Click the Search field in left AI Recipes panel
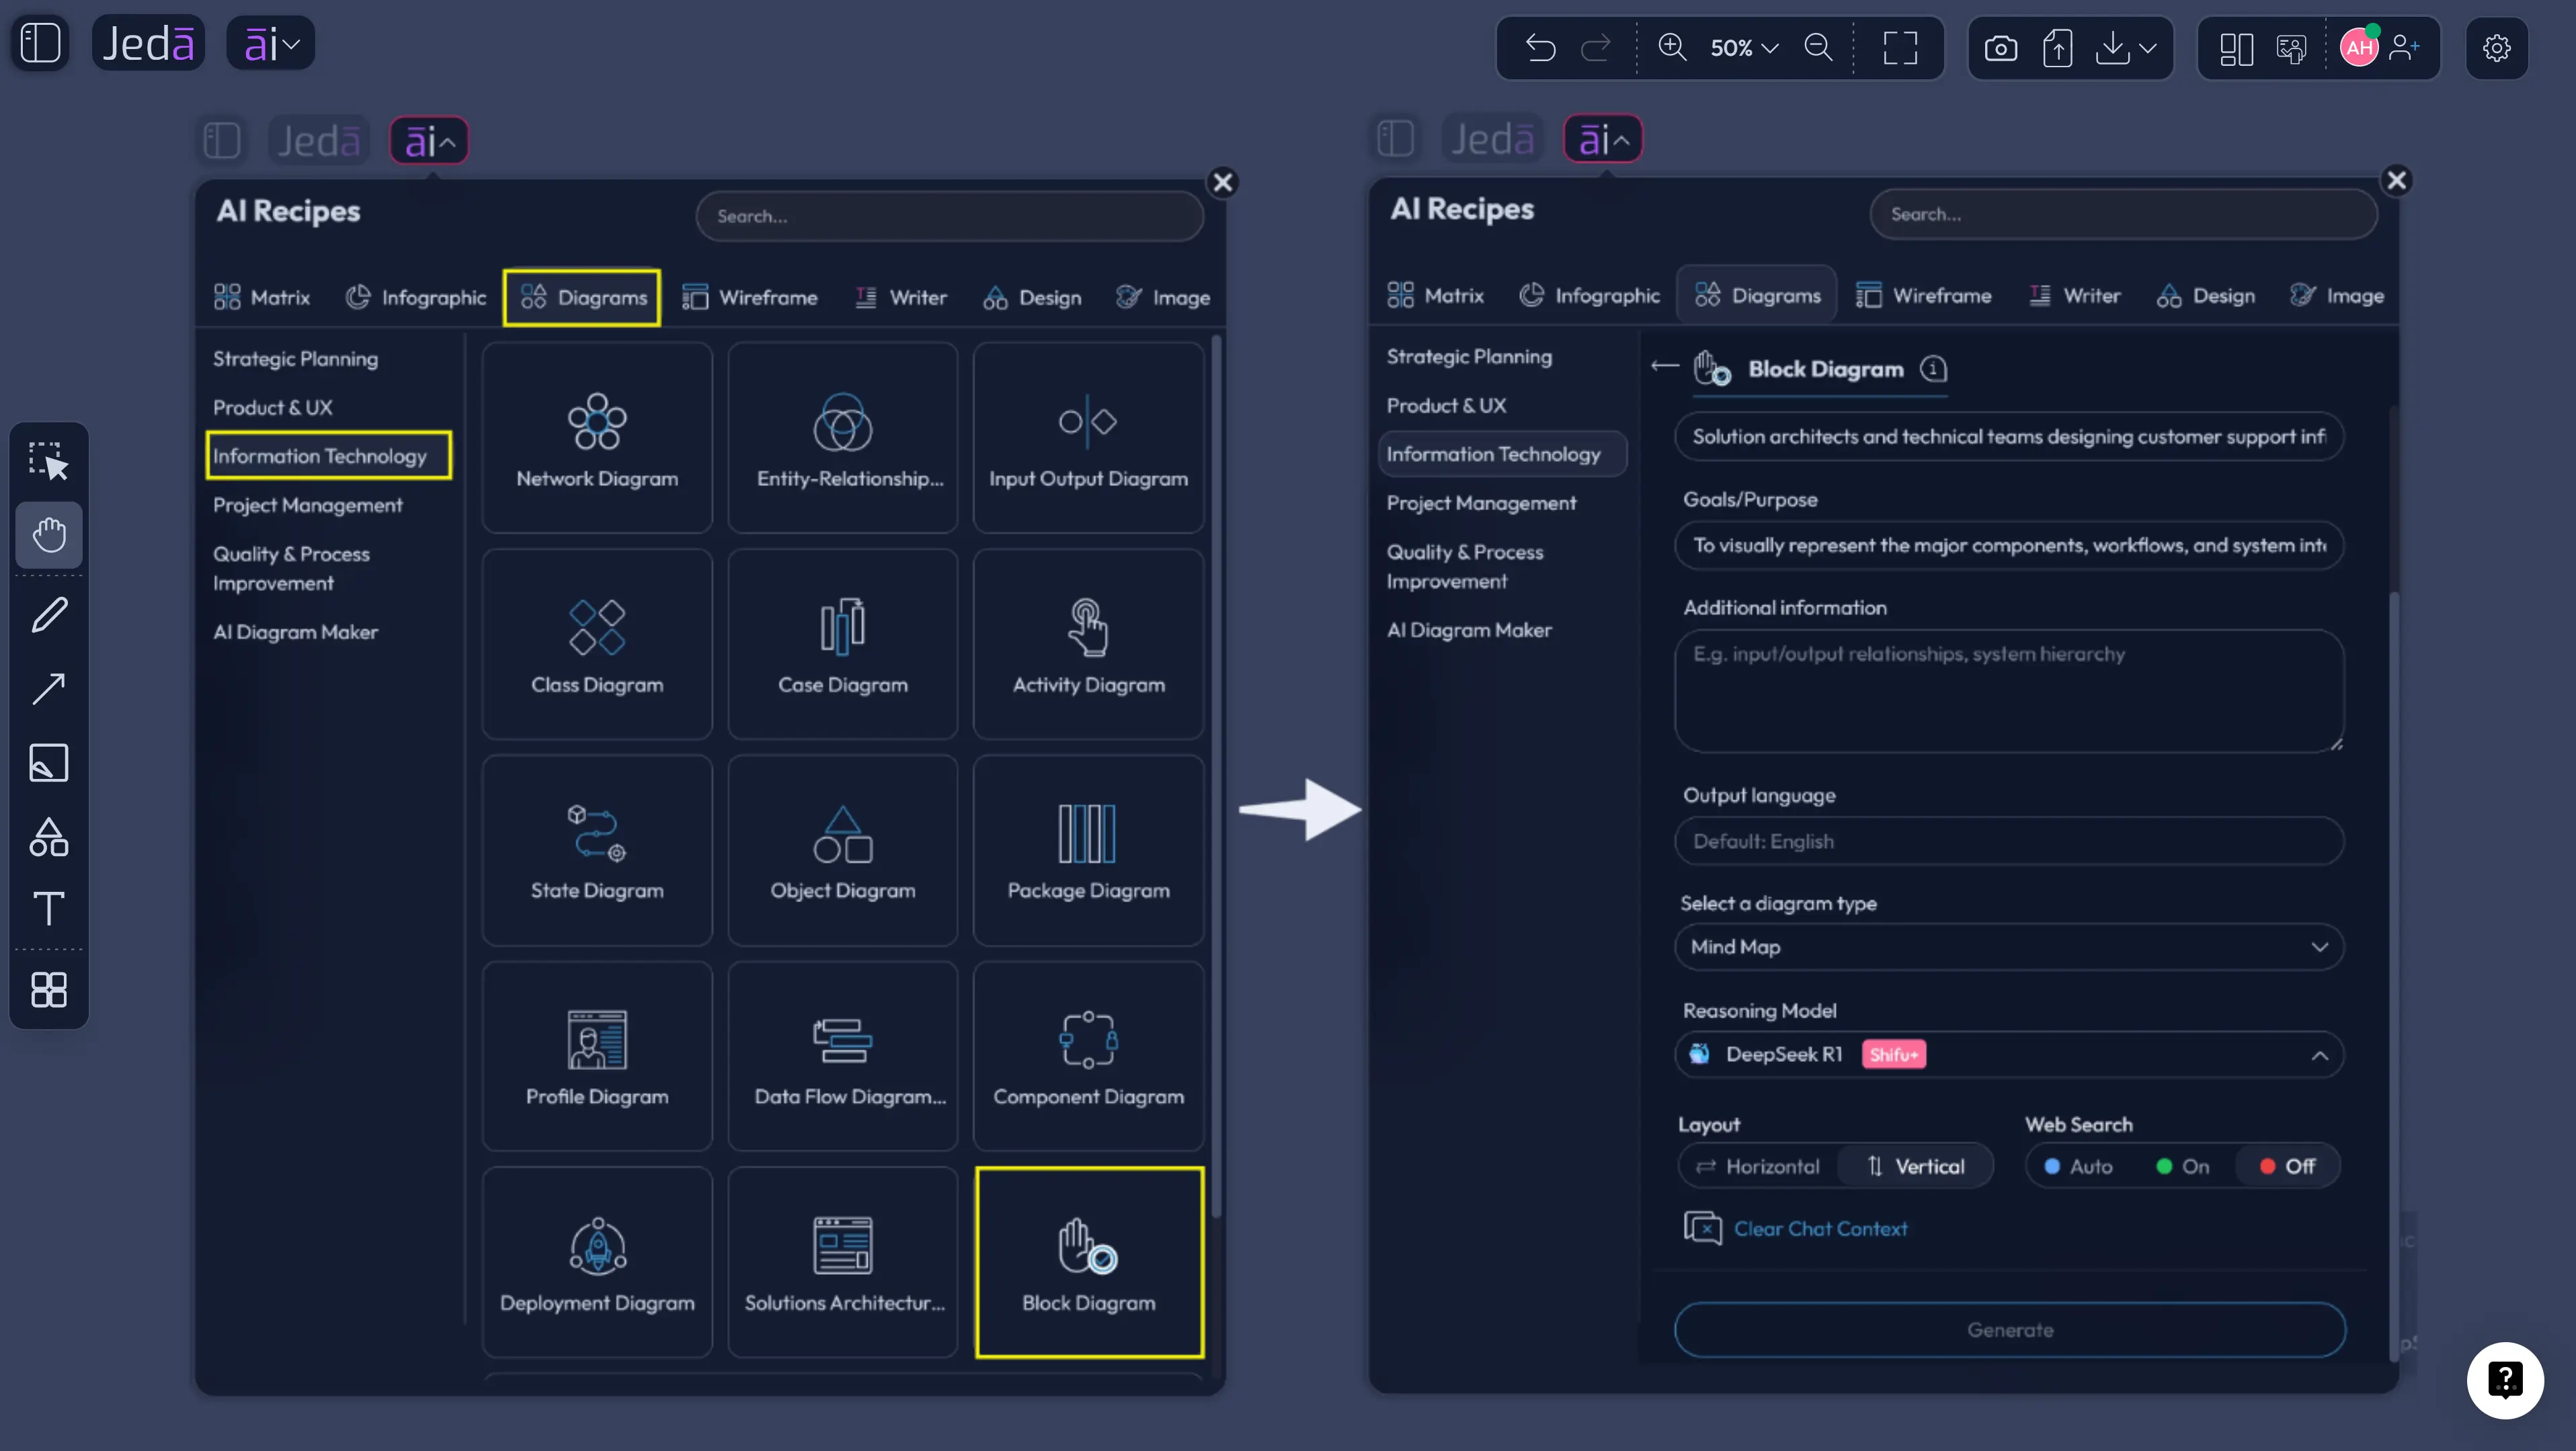 pos(949,216)
